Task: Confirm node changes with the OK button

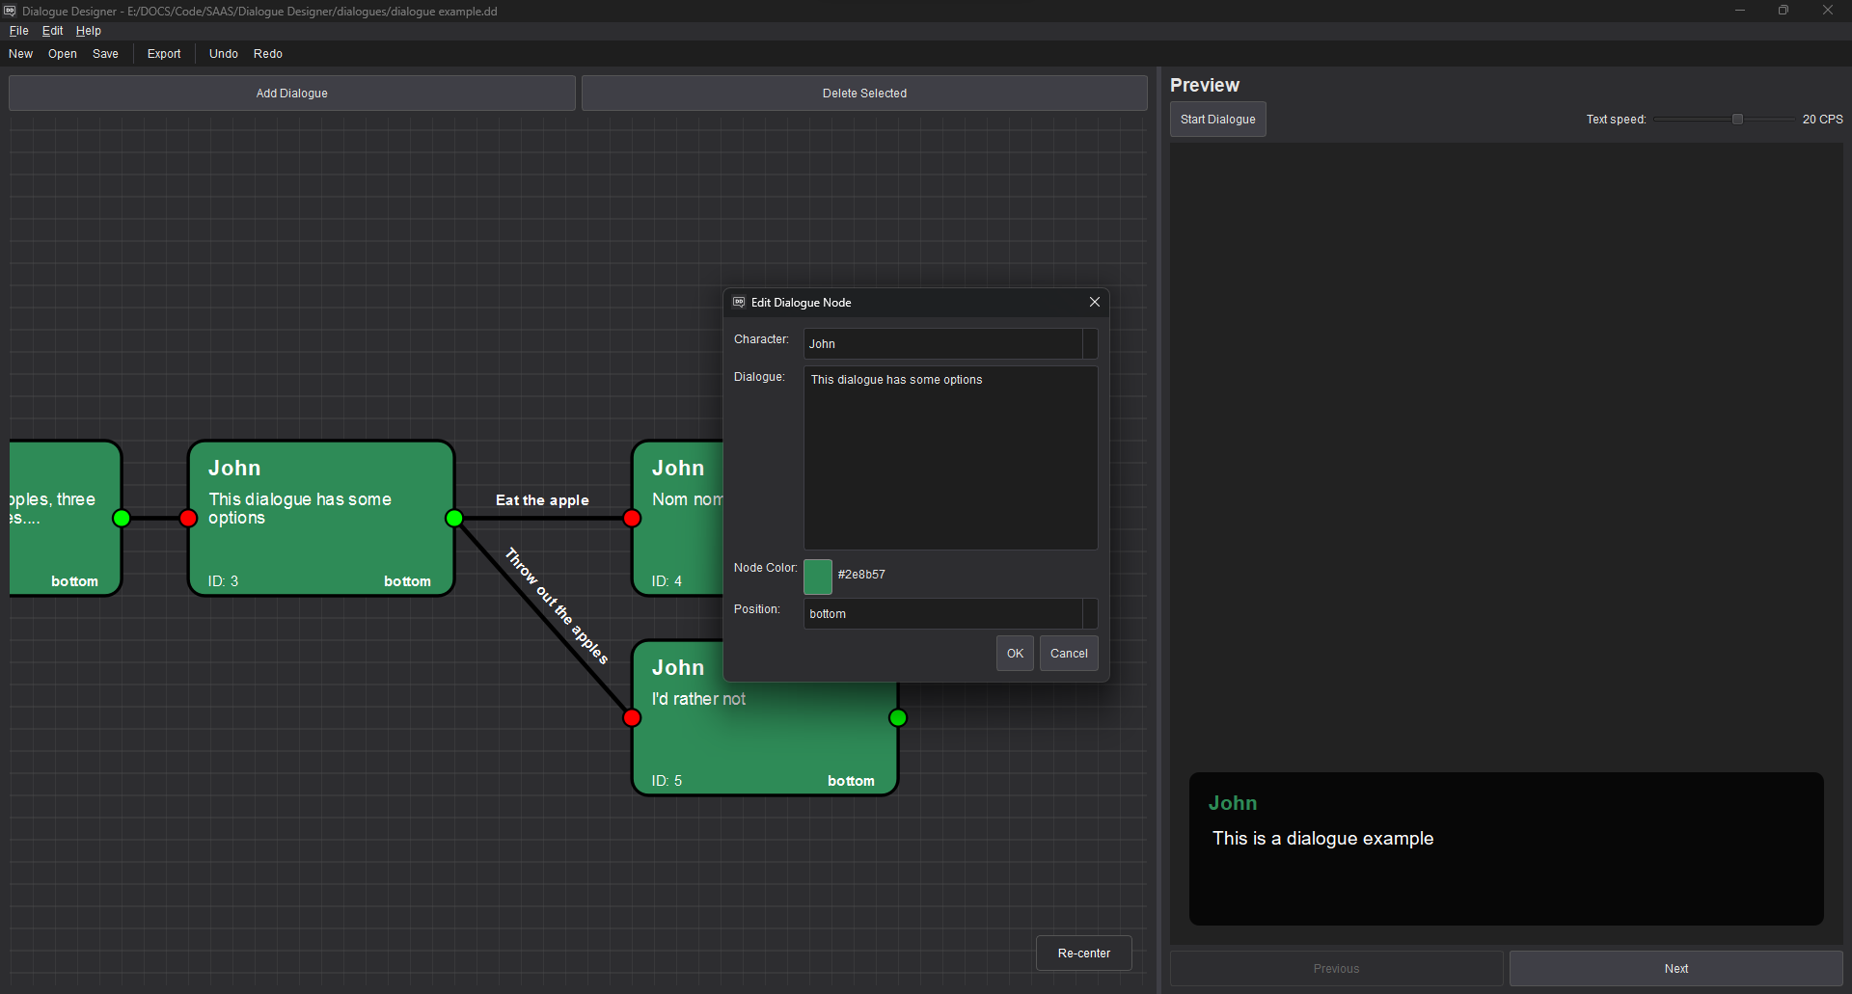Action: coord(1014,653)
